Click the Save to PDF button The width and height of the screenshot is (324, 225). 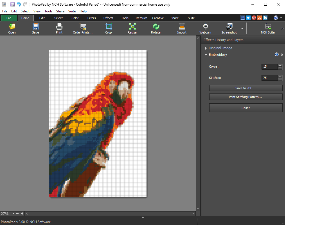(246, 88)
